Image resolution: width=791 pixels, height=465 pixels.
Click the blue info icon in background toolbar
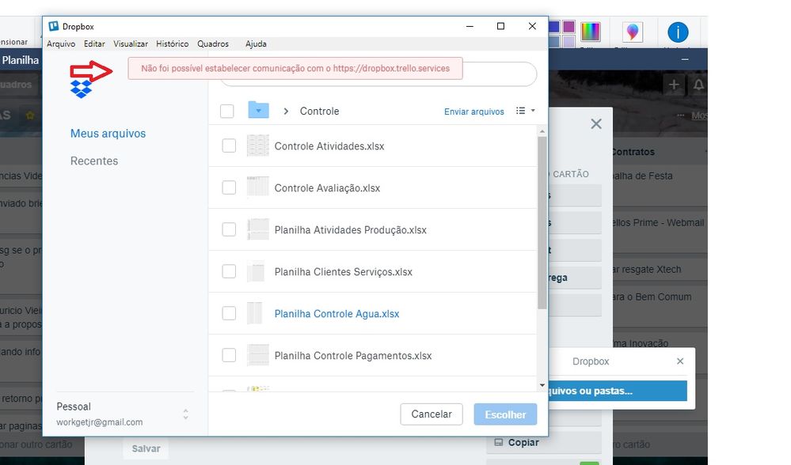coord(678,32)
